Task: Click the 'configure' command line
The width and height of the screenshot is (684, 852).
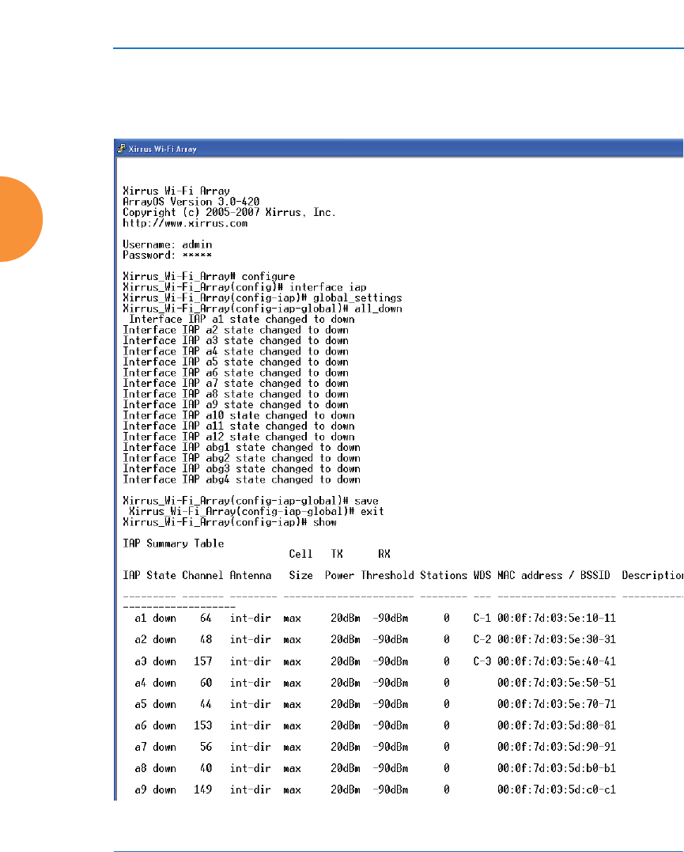Action: [209, 277]
